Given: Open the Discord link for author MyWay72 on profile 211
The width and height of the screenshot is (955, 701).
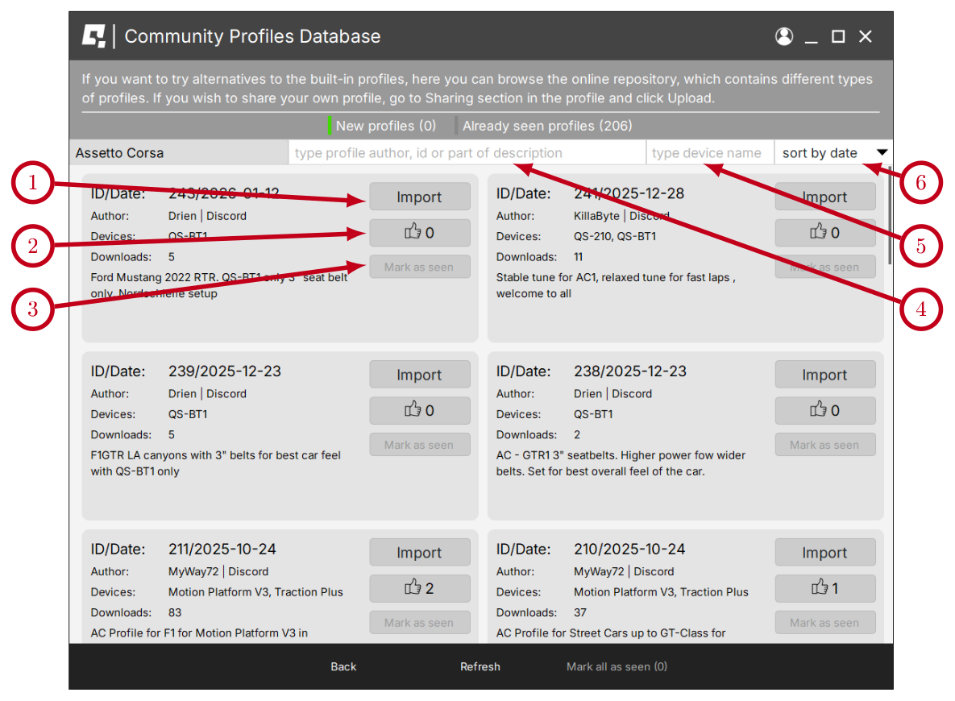Looking at the screenshot, I should click(x=248, y=571).
